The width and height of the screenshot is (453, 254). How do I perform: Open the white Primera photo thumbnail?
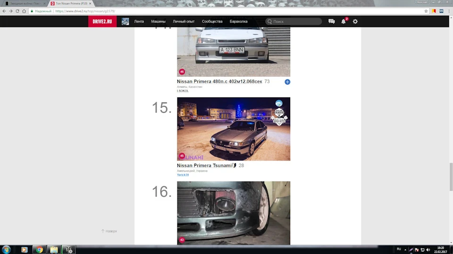pyautogui.click(x=234, y=52)
